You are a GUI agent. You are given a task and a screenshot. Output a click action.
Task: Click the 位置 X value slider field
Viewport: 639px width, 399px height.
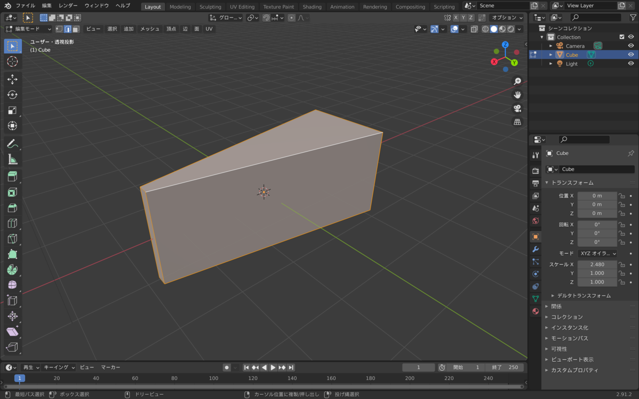(597, 196)
